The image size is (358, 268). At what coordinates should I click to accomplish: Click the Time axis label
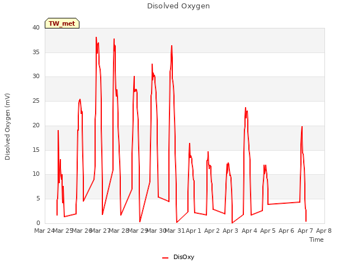(316, 240)
